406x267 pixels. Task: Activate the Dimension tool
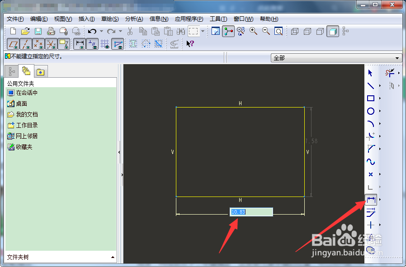pos(370,199)
